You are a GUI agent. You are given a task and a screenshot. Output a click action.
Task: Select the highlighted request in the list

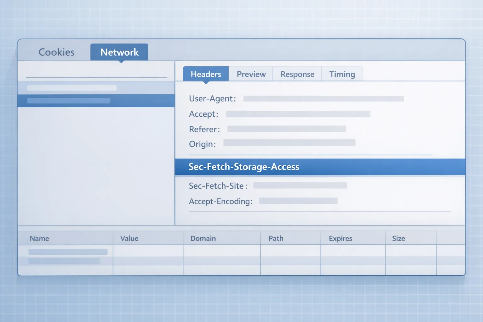96,101
